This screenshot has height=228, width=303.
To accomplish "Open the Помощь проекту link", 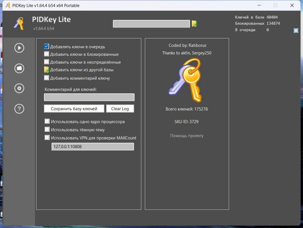I will [187, 136].
